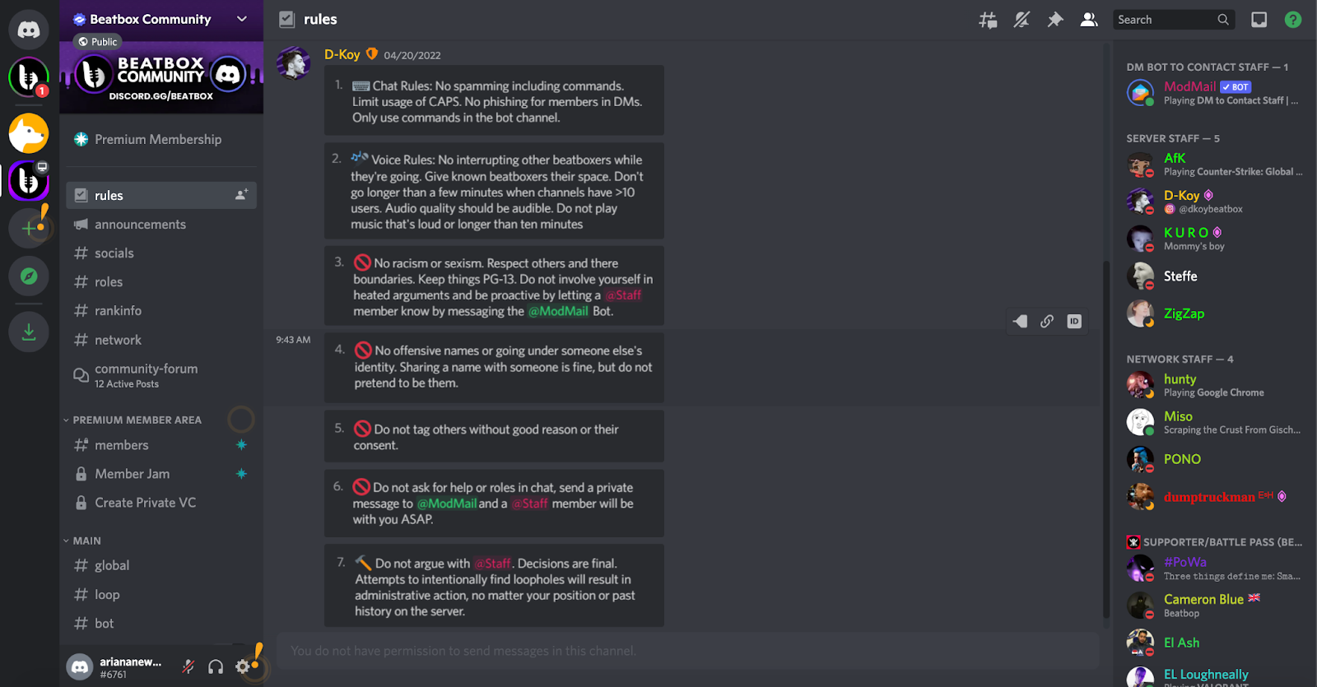Click the Download Apps icon

click(29, 332)
